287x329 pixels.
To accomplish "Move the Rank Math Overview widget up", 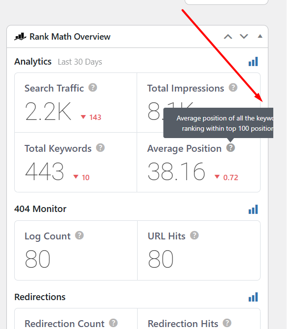I will [x=228, y=37].
